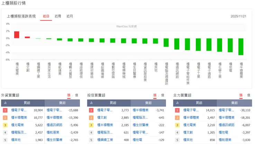Click 3,773 value in 投信 買超 list
Viewport: 256px width, 145px height.
point(125,110)
